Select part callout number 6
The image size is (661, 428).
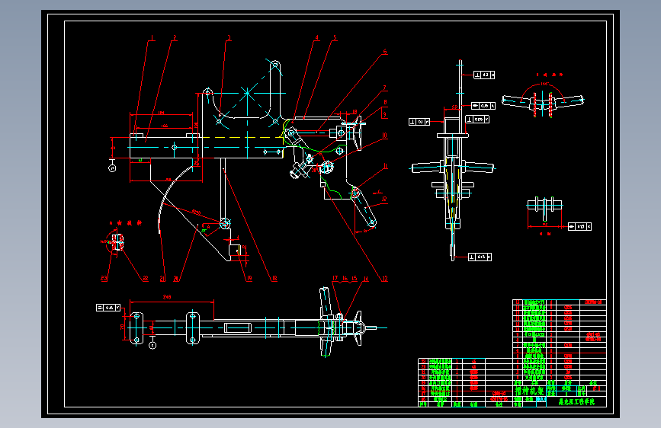(385, 52)
